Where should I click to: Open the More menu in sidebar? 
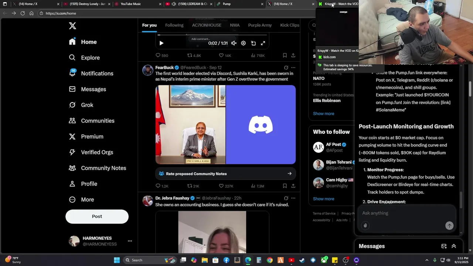(x=82, y=199)
